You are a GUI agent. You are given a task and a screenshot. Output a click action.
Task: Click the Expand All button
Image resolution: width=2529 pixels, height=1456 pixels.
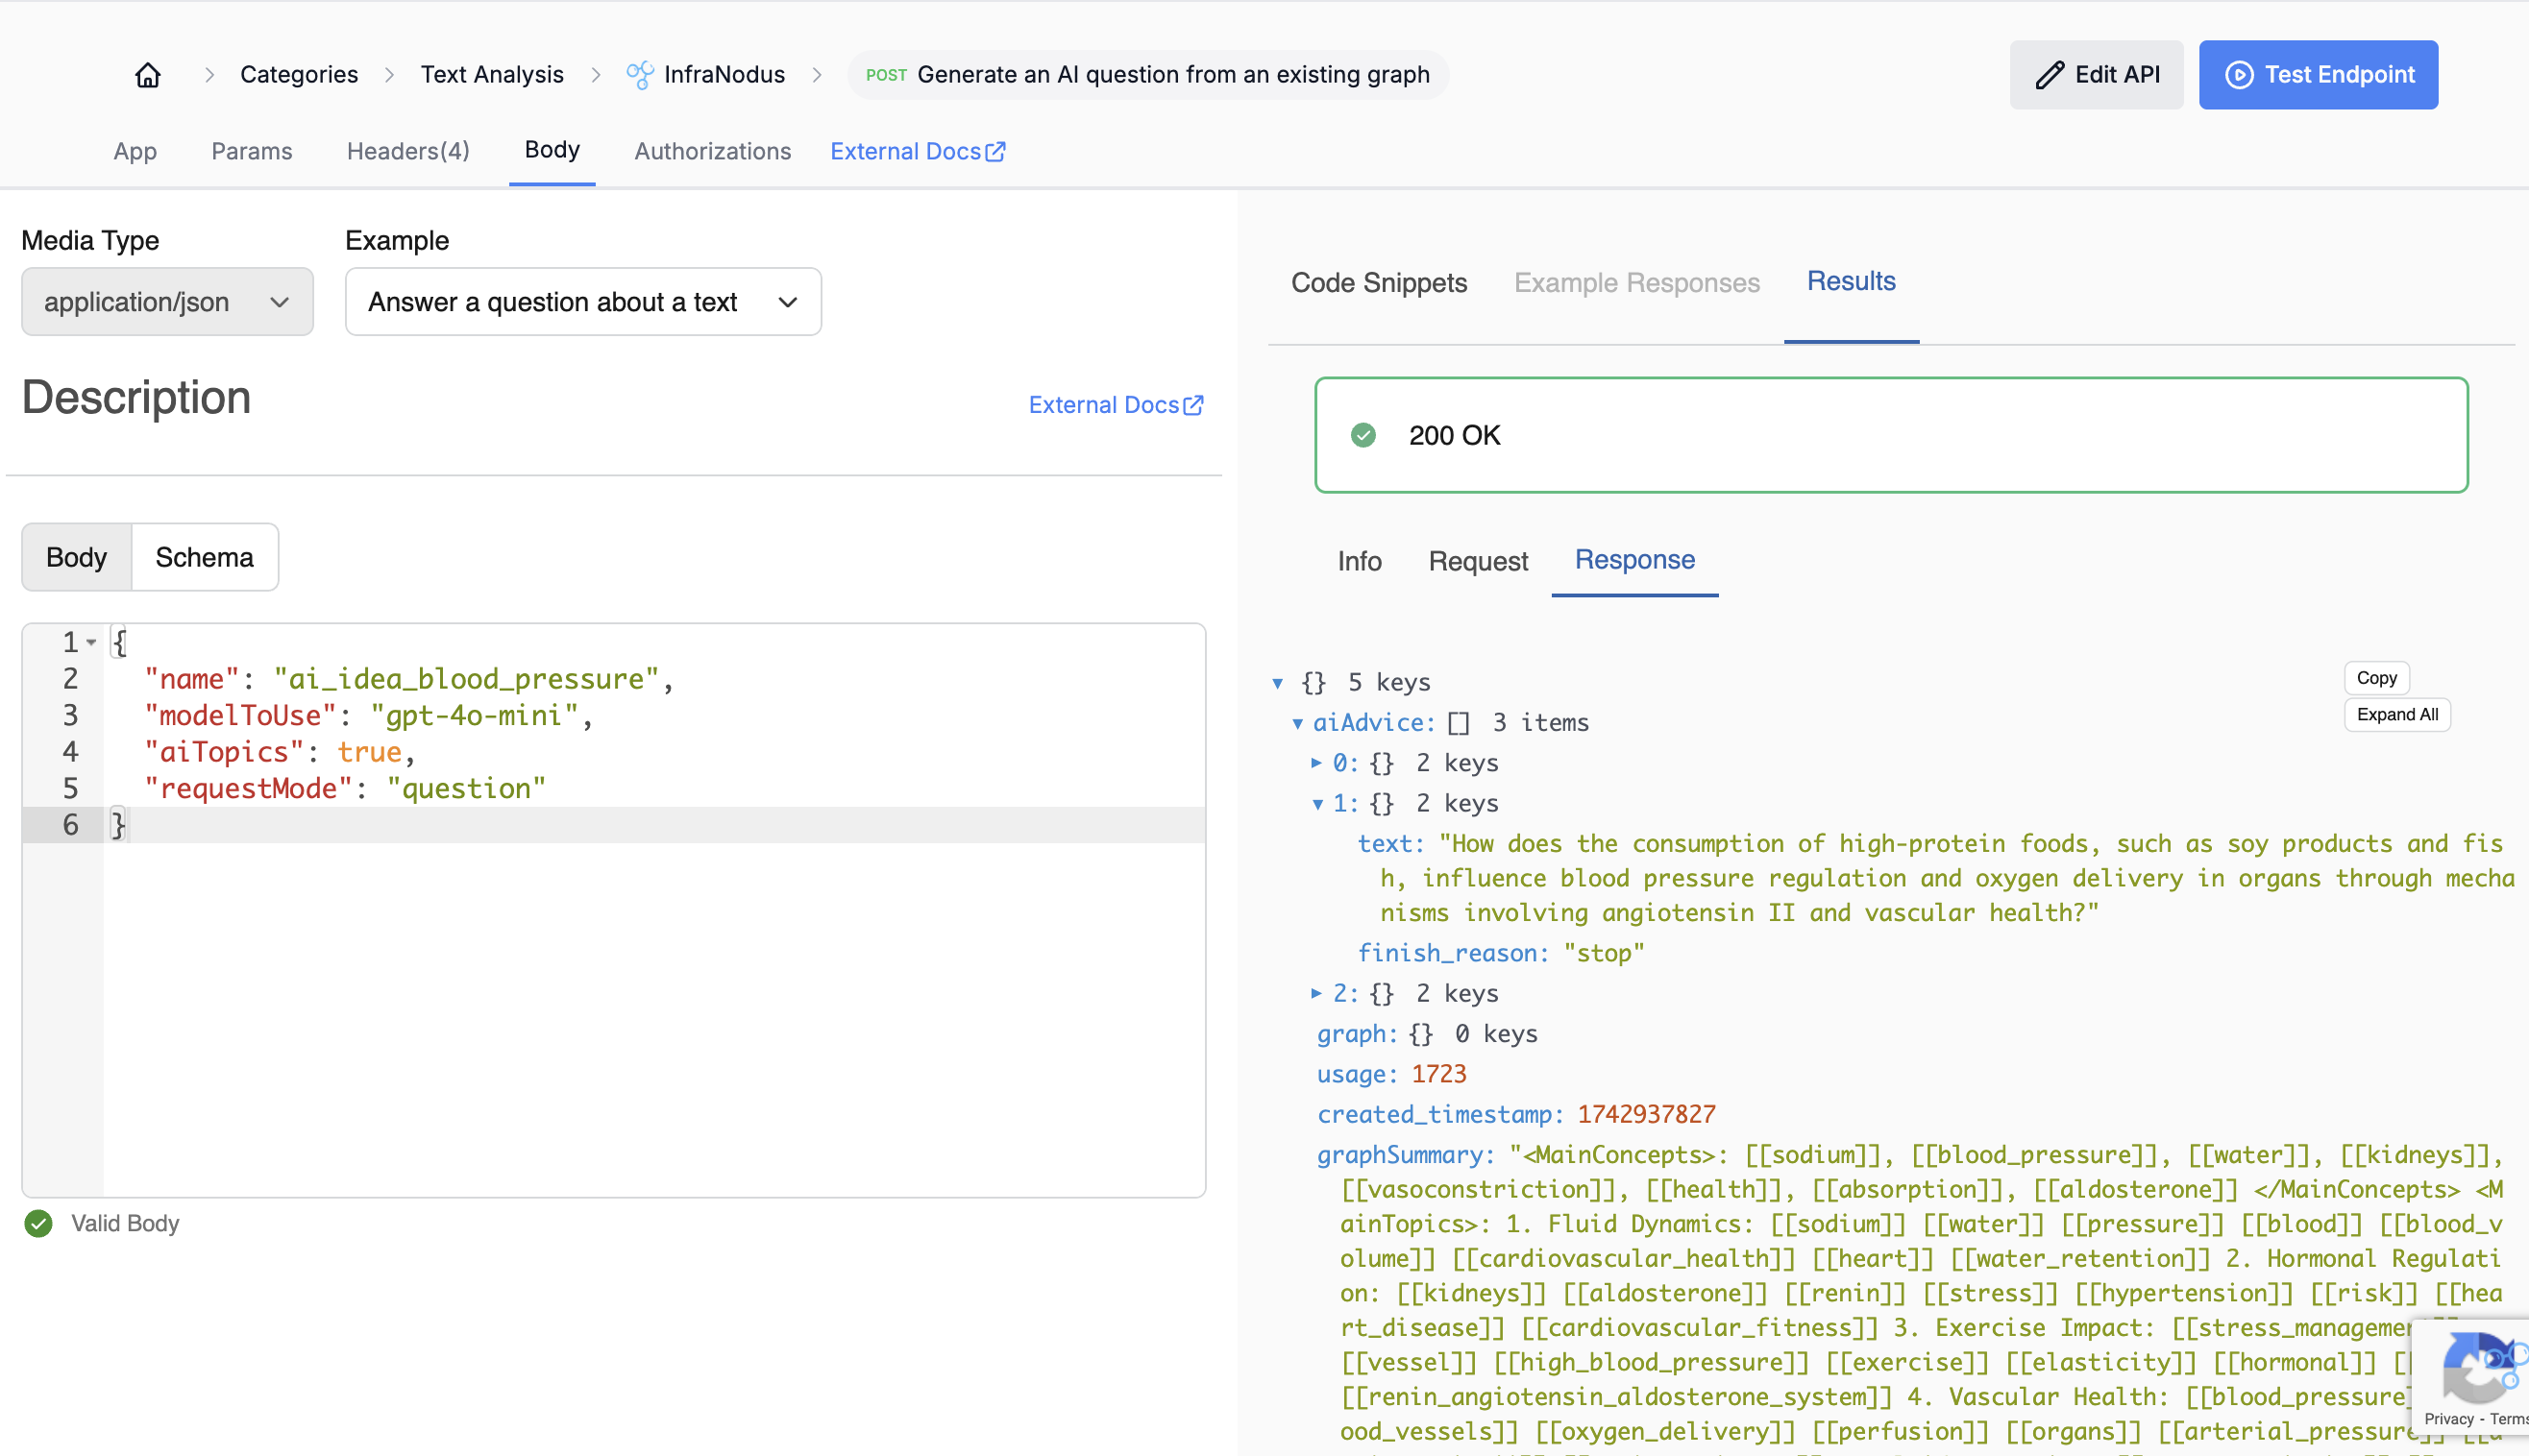click(2397, 715)
